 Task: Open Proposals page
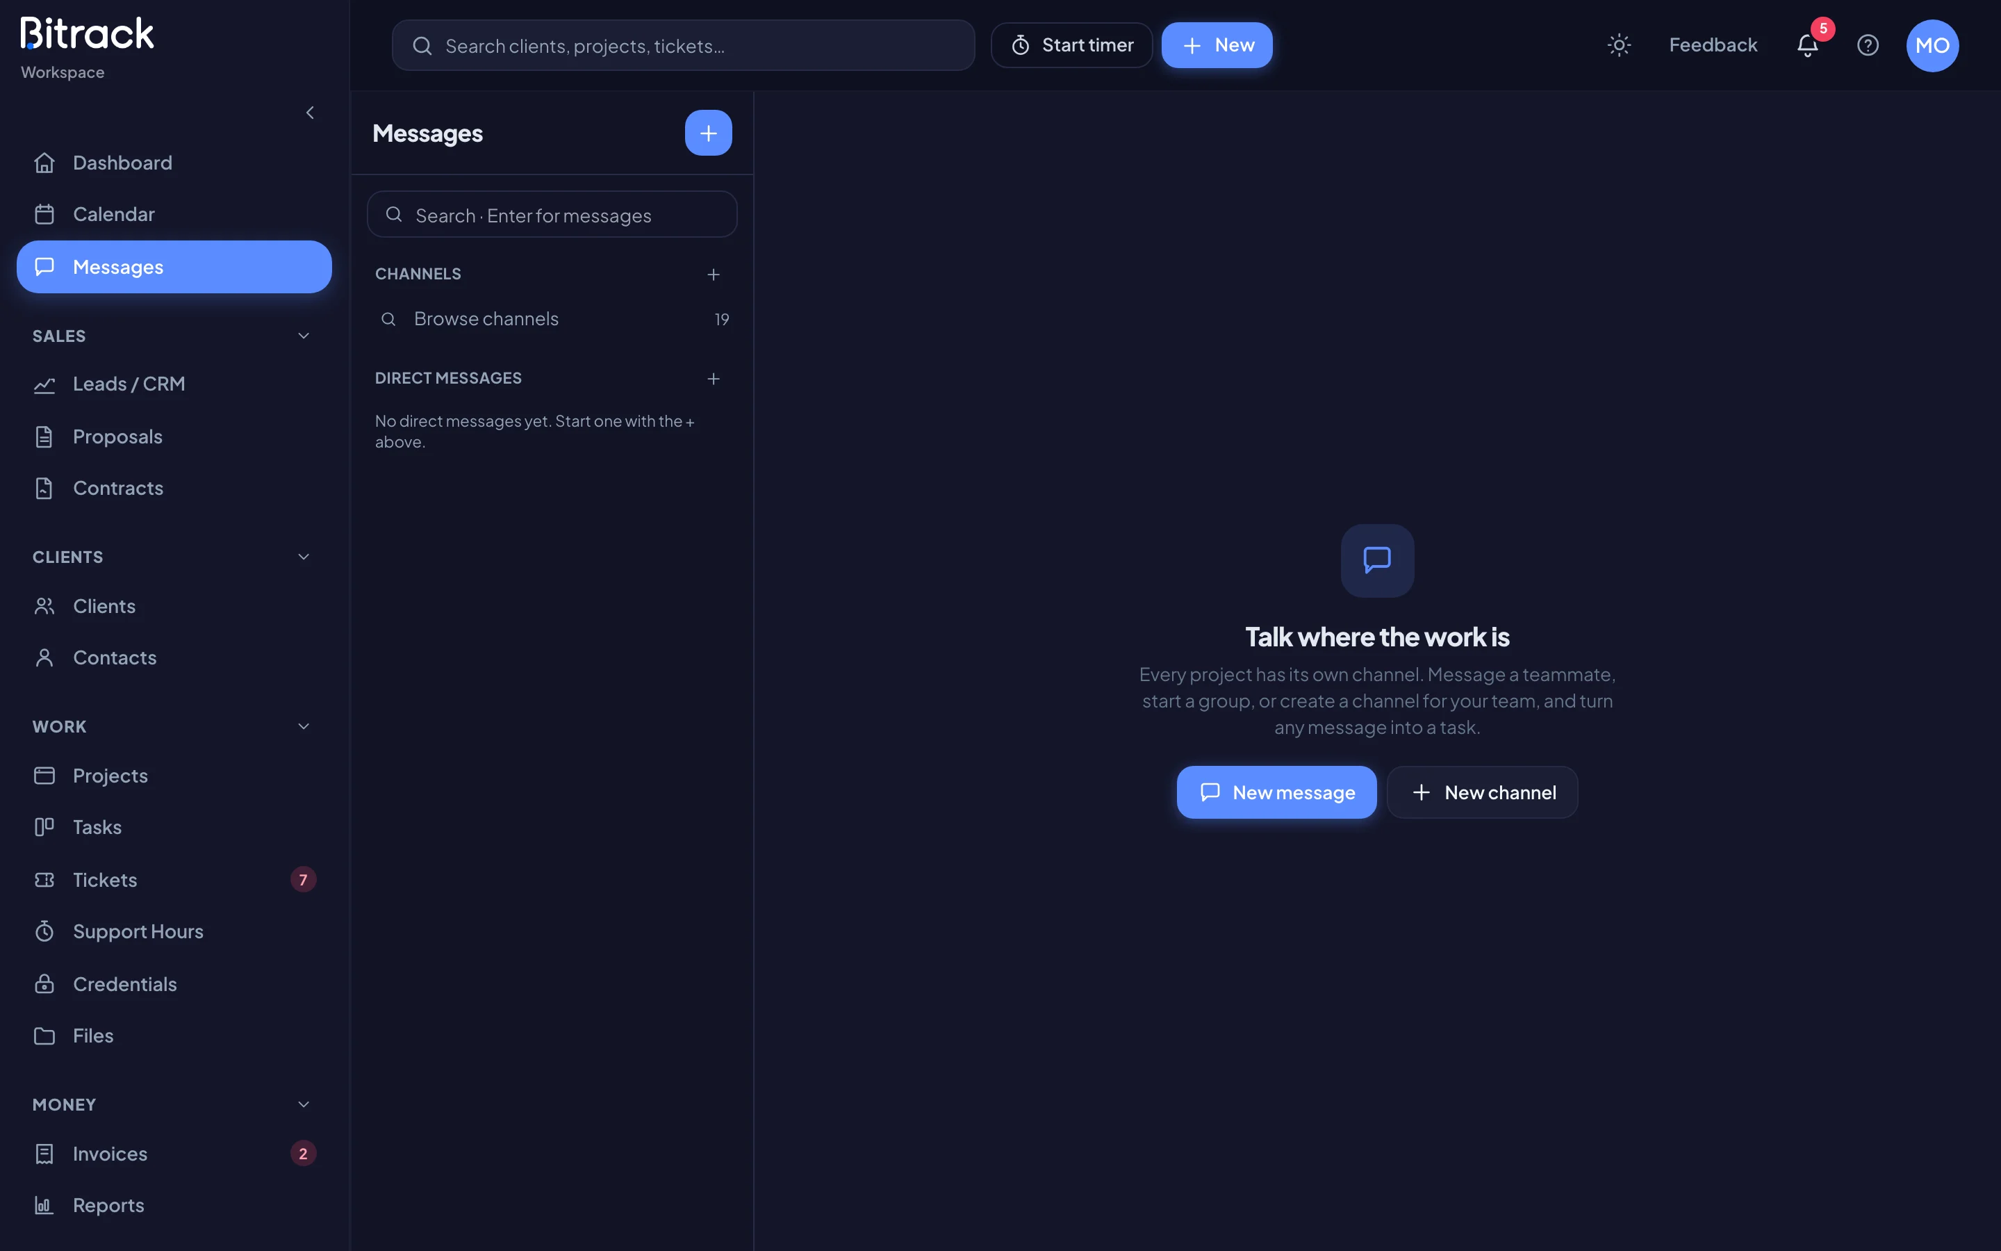(x=174, y=437)
